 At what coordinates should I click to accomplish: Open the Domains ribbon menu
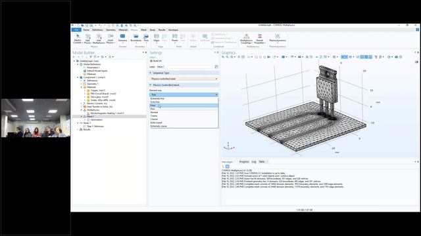pos(123,39)
